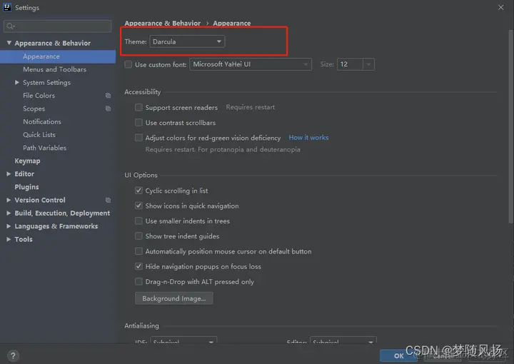Click the font Size value field showing 12
Viewport: 514px width, 364px height.
[x=350, y=64]
